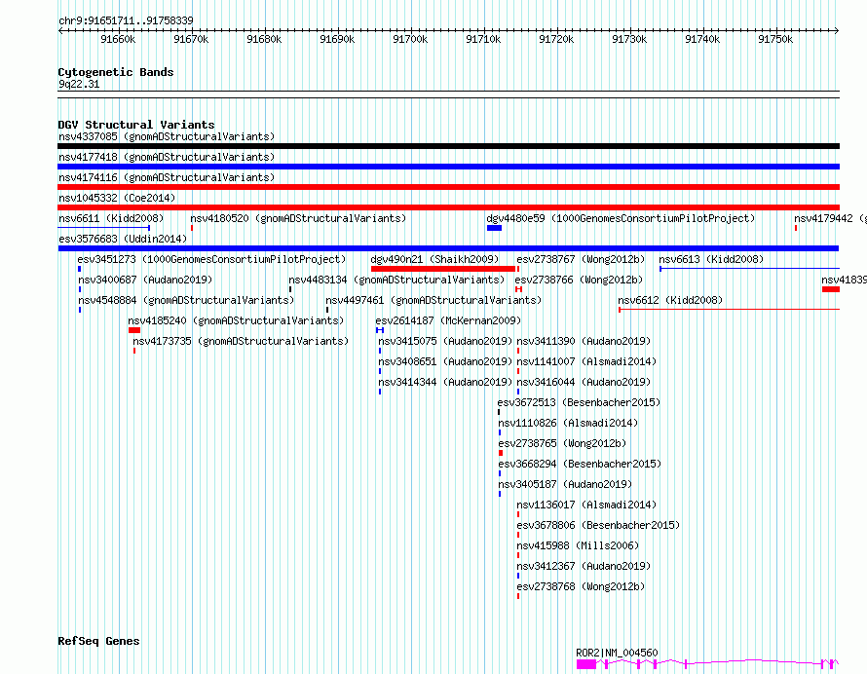
Task: Select nsv1136017 (Alsmadi2014) label
Action: click(586, 505)
